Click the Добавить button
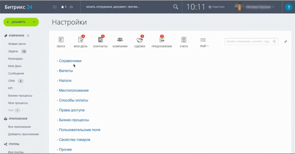 click(21, 22)
